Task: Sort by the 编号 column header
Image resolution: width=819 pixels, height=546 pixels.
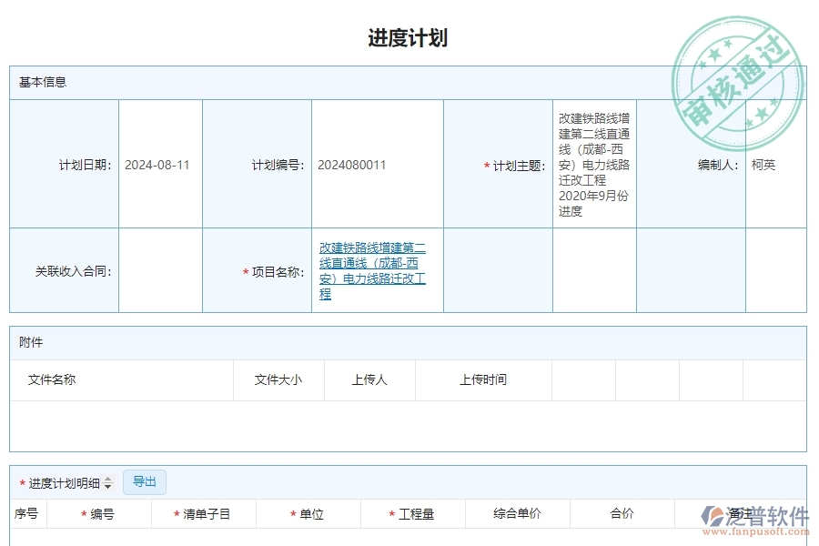Action: [x=100, y=513]
